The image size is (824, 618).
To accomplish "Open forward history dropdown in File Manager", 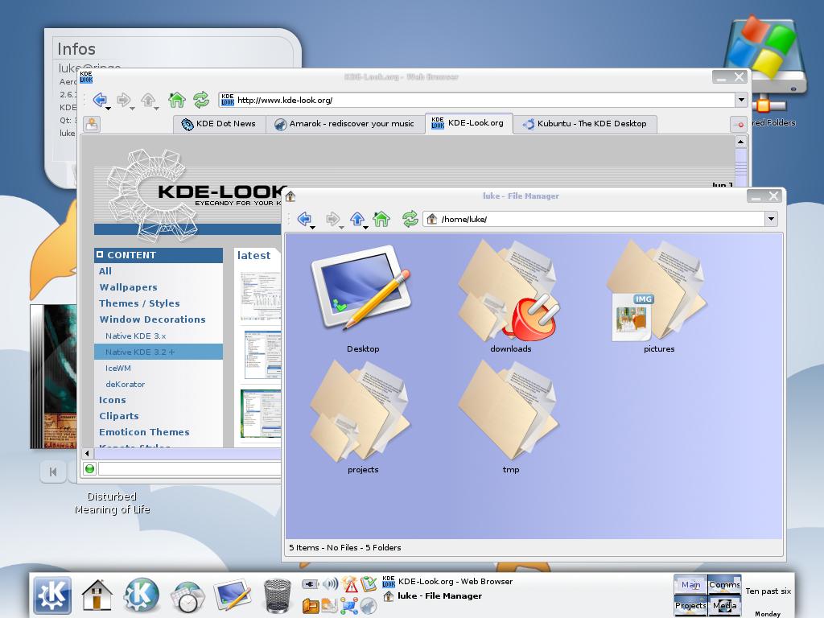I will pyautogui.click(x=341, y=228).
